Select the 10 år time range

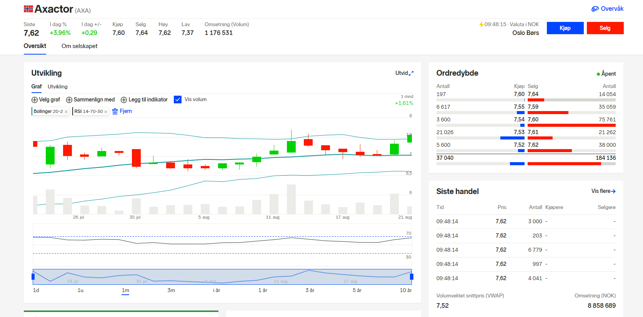click(406, 290)
